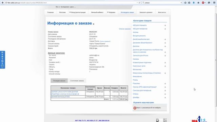Expand the Шлейфа category arrow
Image resolution: width=217 pixels, height=122 pixels.
(165, 98)
